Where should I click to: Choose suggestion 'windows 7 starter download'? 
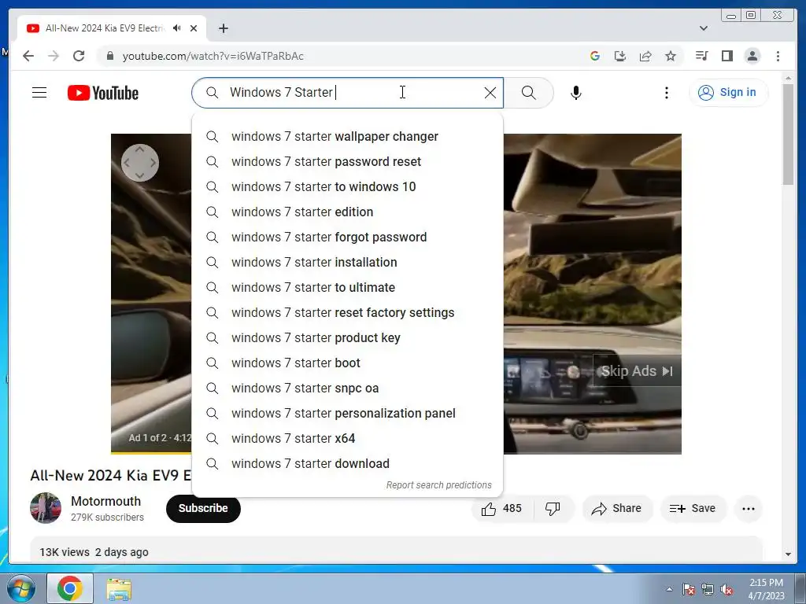click(x=347, y=464)
